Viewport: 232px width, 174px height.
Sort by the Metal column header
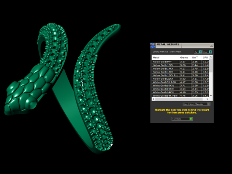point(165,58)
